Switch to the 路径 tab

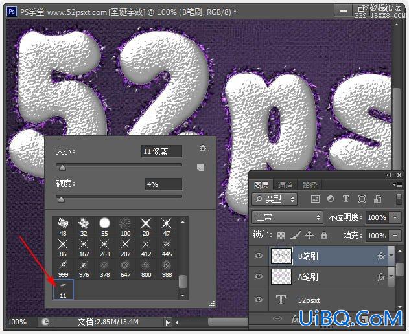(x=310, y=185)
